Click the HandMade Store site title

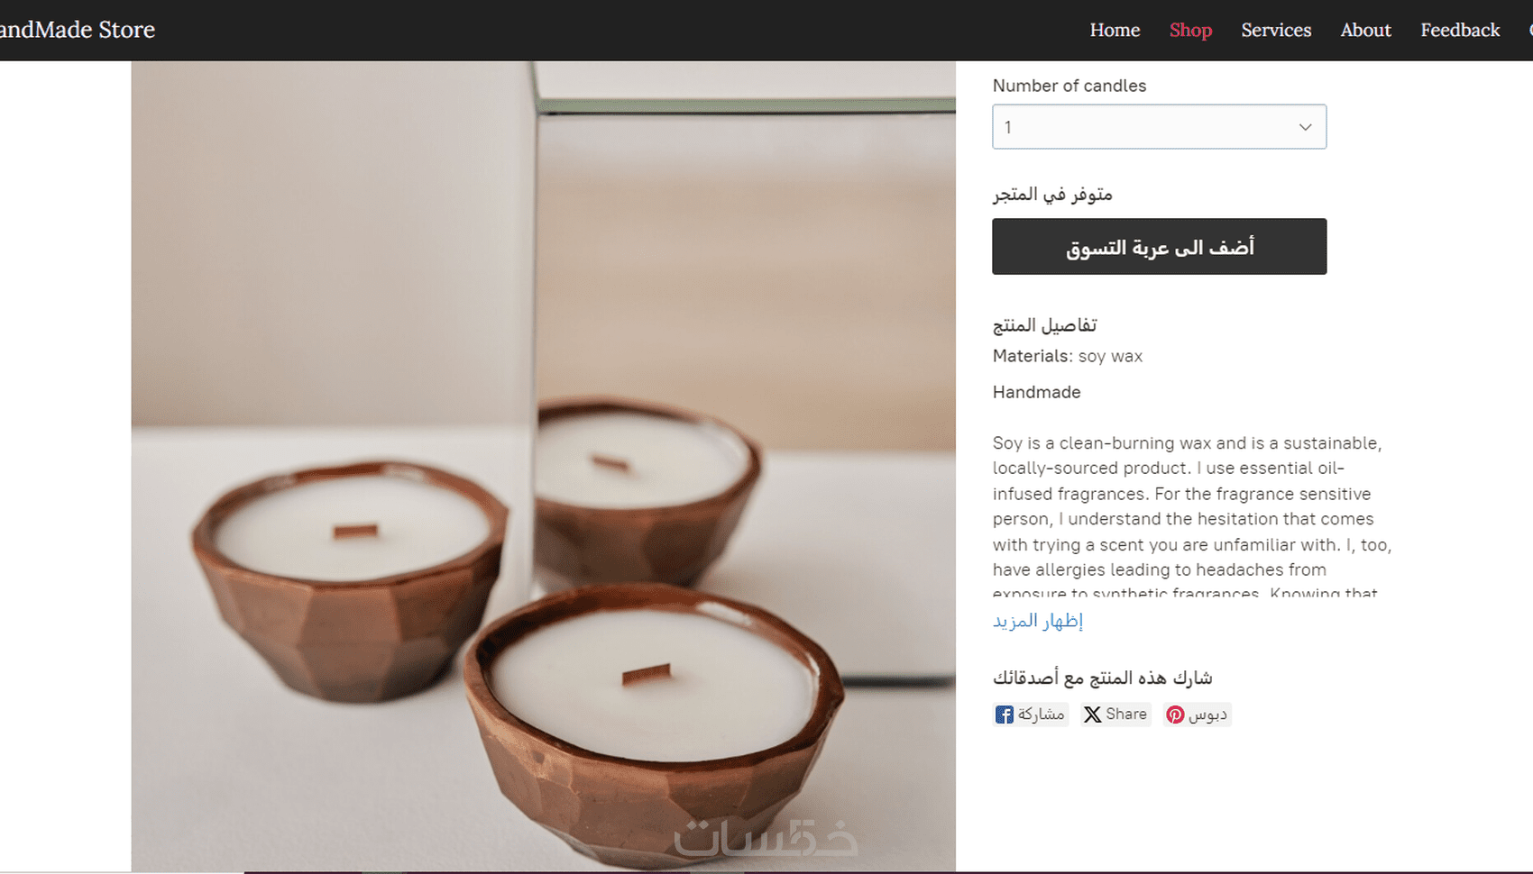[78, 30]
